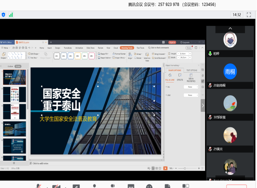Image resolution: width=257 pixels, height=188 pixels.
Task: Click the zoom slider in the status bar
Action: (x=185, y=168)
